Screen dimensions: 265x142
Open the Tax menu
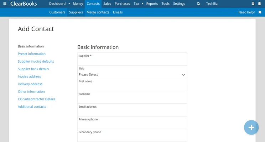(136, 4)
